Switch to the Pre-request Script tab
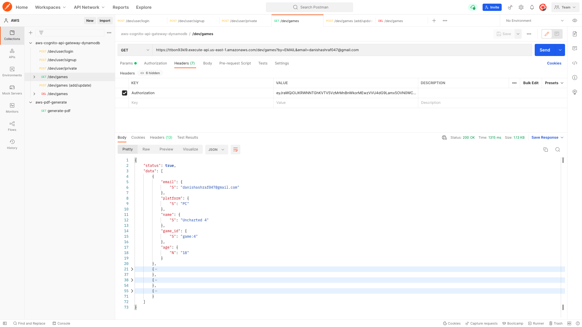Image resolution: width=582 pixels, height=327 pixels. pyautogui.click(x=235, y=63)
